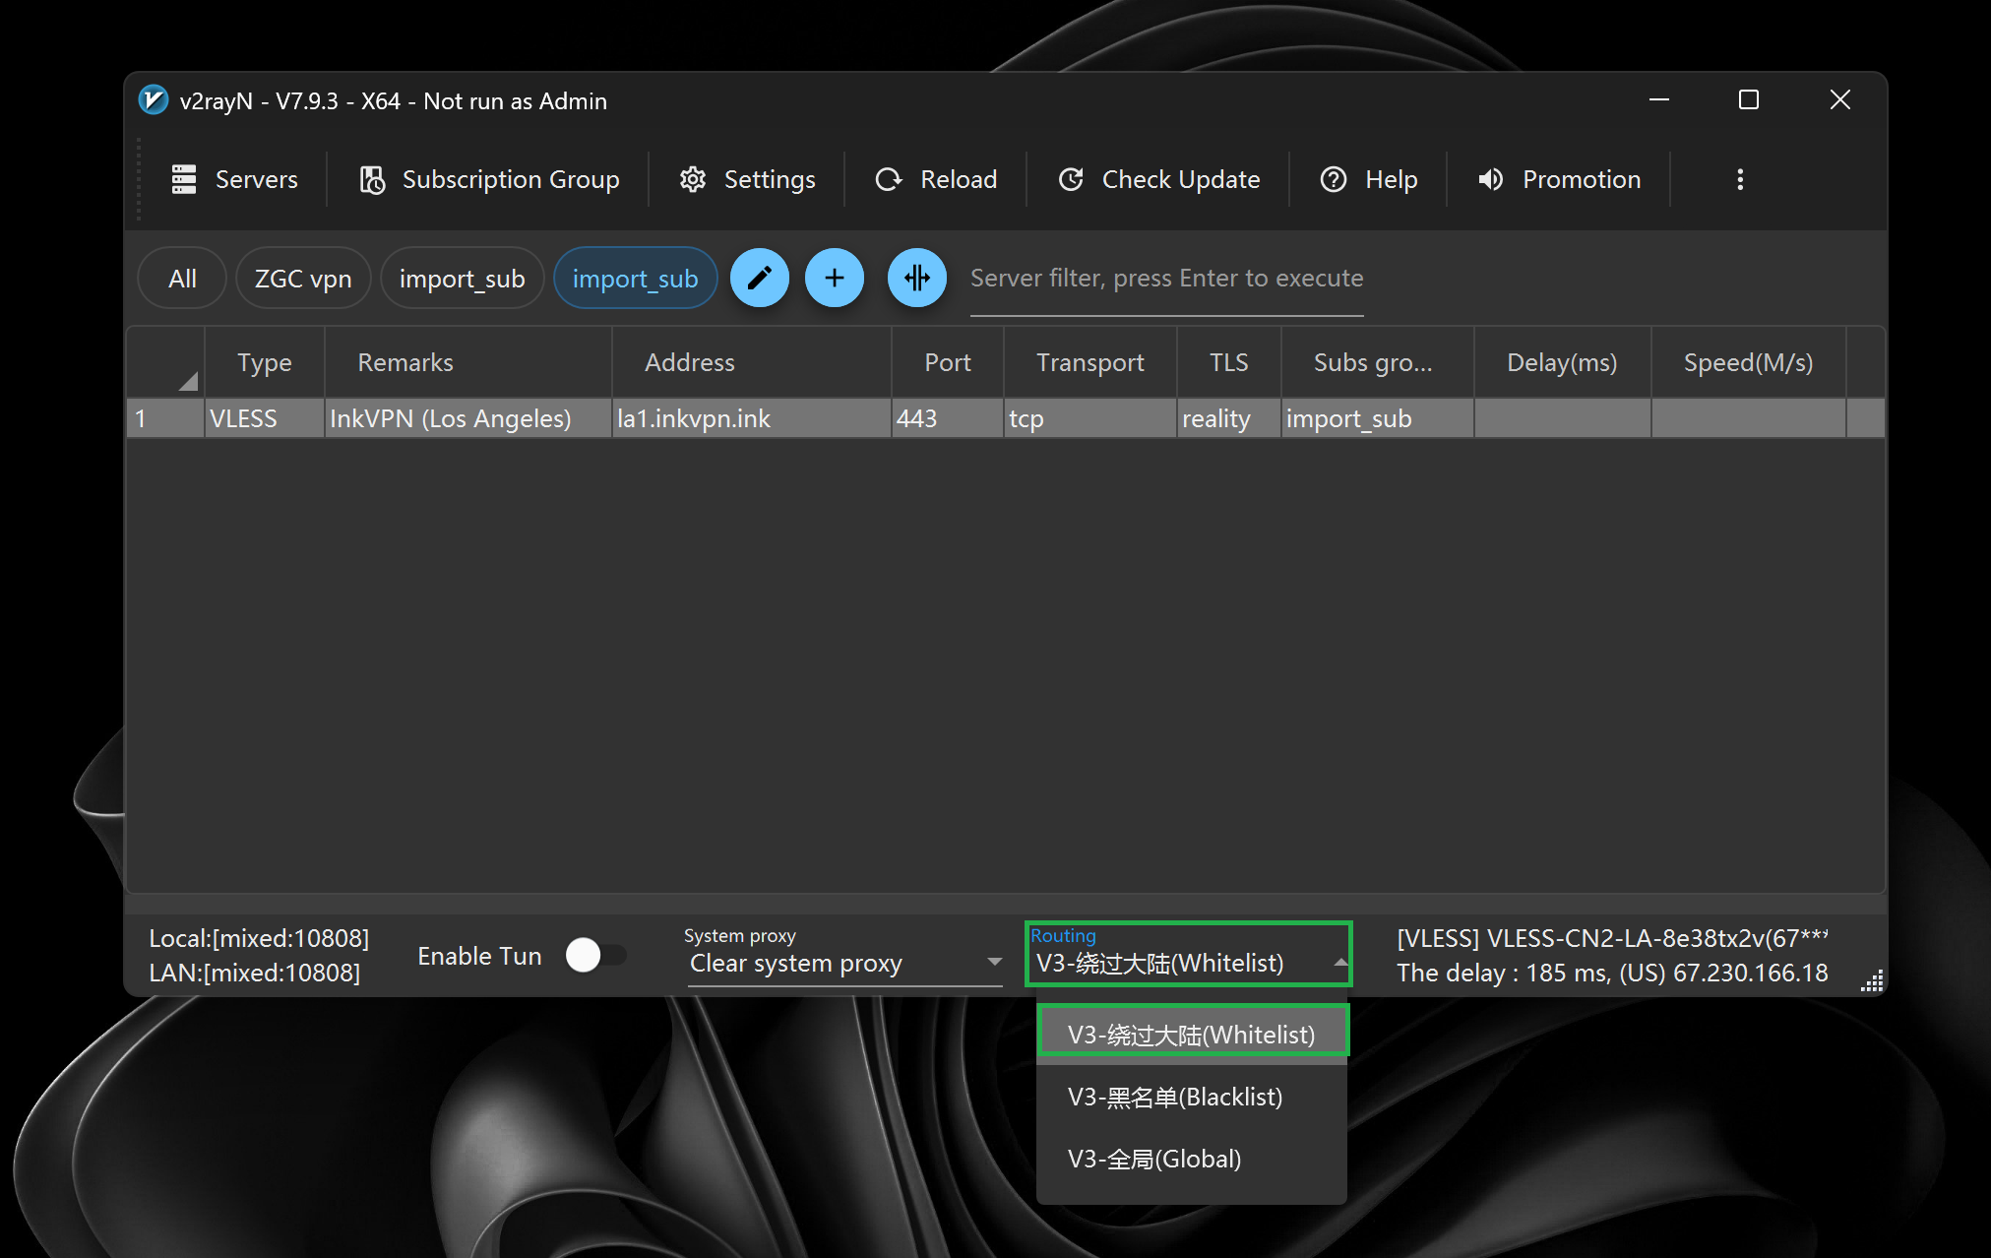
Task: Select the ZGC vpn tab
Action: 303,279
